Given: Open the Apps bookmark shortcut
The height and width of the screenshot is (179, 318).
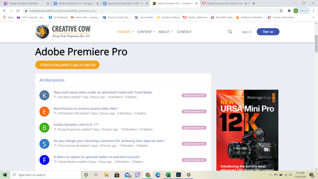Looking at the screenshot, I should tap(8, 17).
